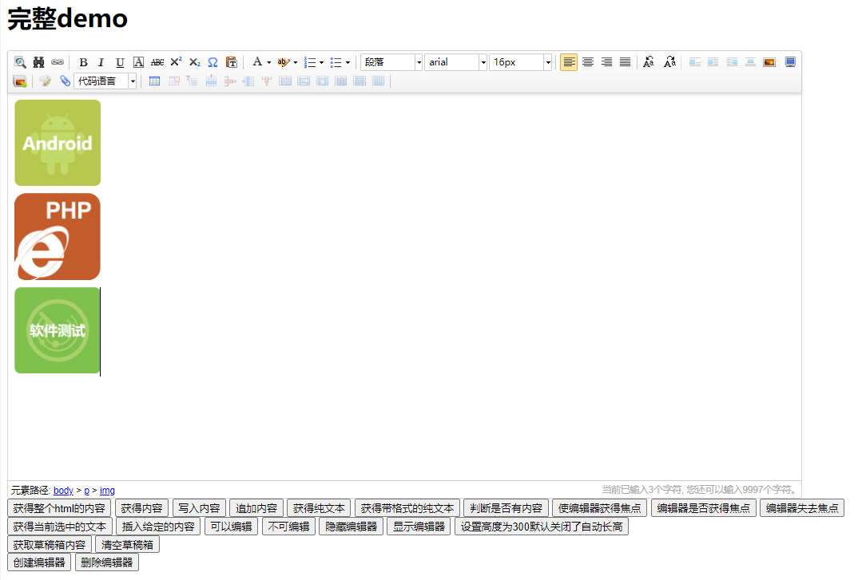The width and height of the screenshot is (858, 580).
Task: Click the 判断是否有内容 button
Action: [x=506, y=508]
